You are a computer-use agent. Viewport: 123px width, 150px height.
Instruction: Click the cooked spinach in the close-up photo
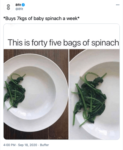90,99
